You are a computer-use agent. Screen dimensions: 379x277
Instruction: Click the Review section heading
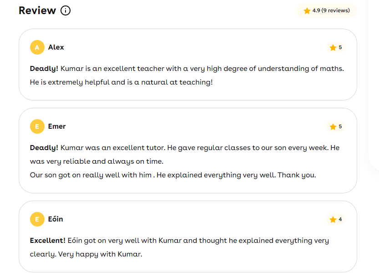[x=37, y=10]
